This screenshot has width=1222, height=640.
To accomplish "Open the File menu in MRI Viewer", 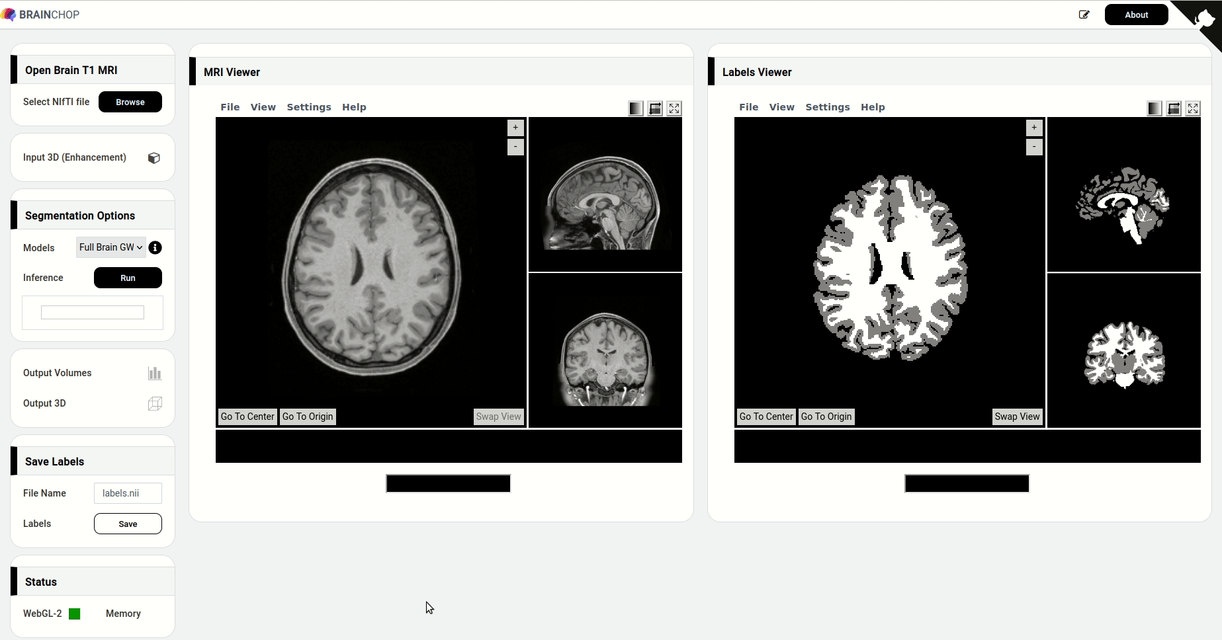I will click(230, 107).
